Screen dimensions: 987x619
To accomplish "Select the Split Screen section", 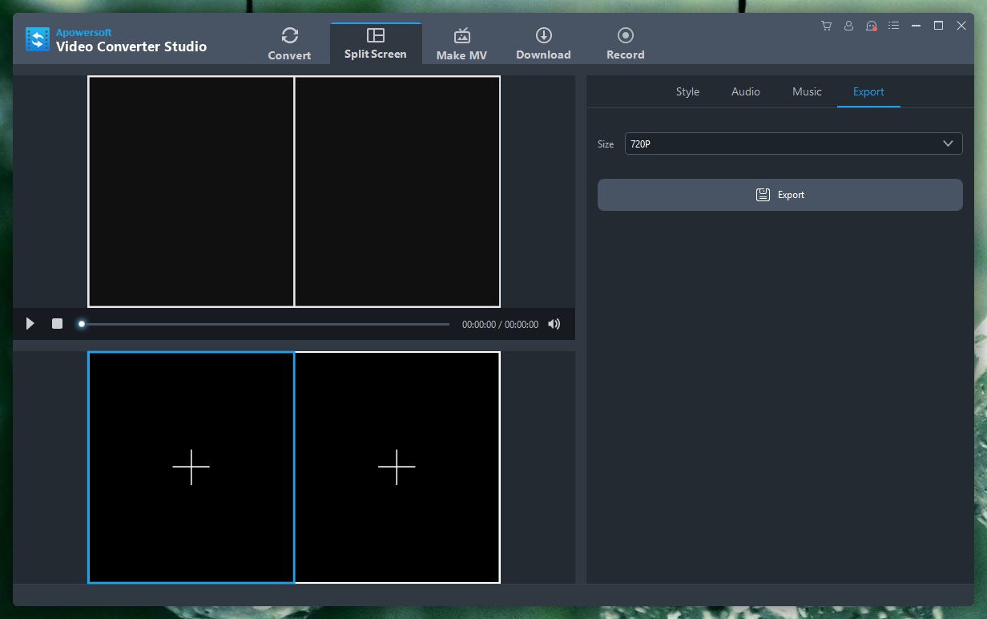I will pyautogui.click(x=376, y=44).
